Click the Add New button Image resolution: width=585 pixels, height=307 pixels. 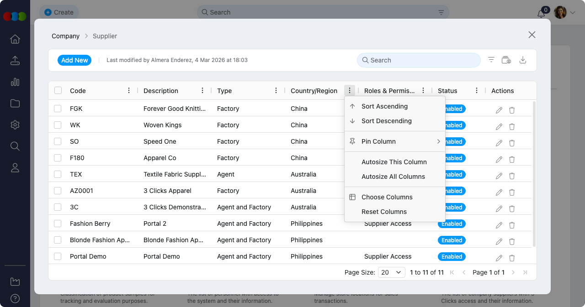(74, 60)
